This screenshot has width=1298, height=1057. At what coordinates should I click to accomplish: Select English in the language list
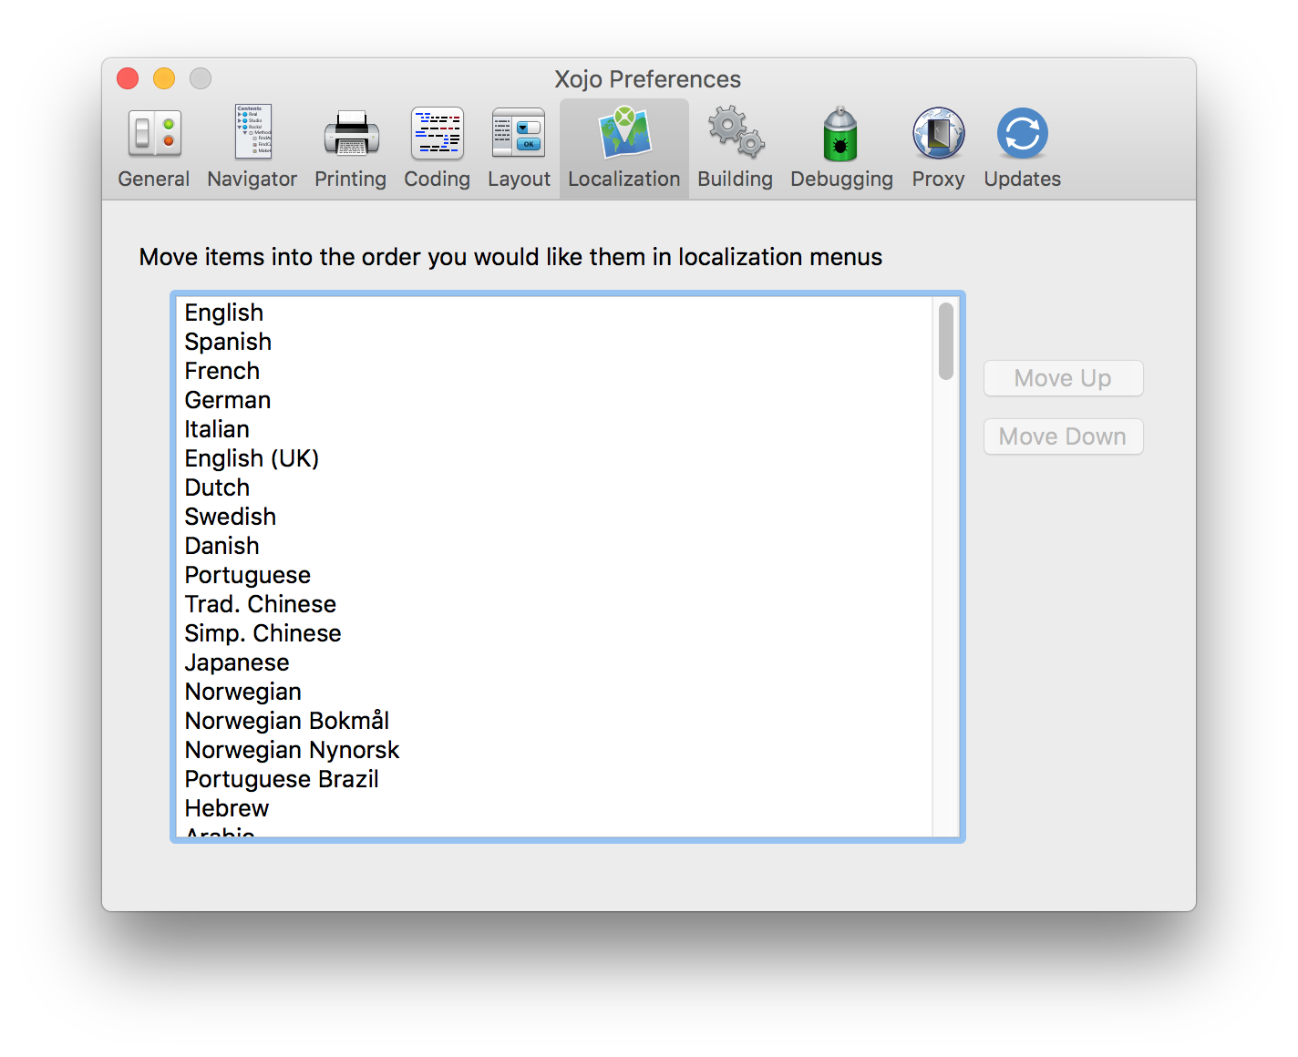click(554, 313)
